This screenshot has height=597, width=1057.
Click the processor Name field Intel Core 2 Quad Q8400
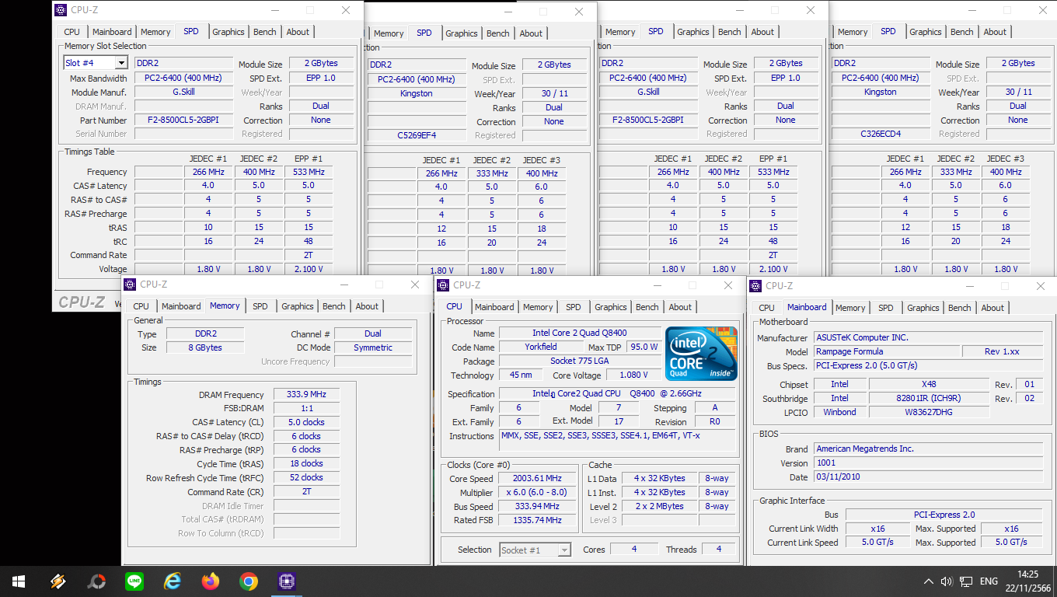(580, 333)
